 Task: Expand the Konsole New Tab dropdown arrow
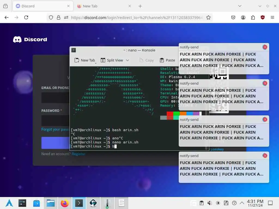tap(96, 63)
